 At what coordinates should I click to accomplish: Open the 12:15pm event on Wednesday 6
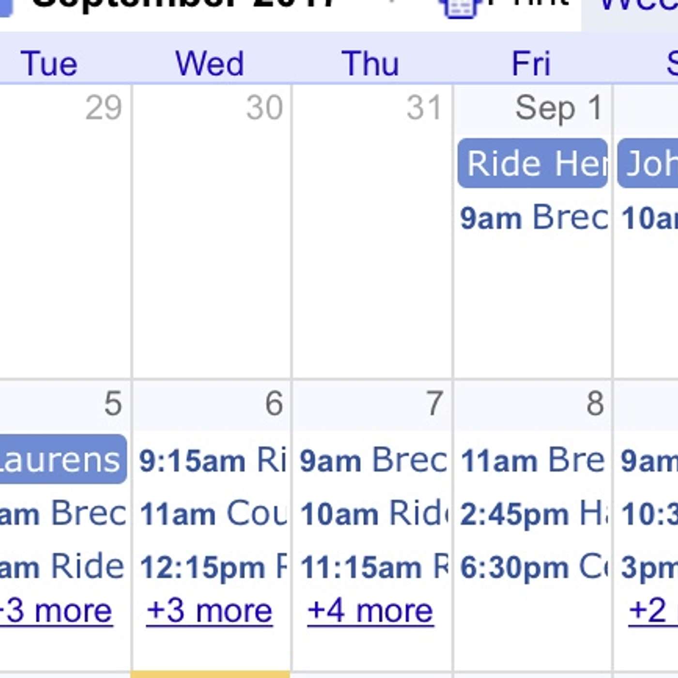212,567
